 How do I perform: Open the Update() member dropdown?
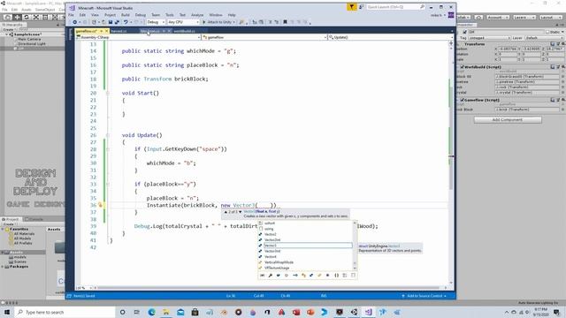click(390, 37)
